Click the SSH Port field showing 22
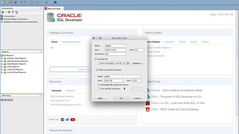Image resolution: width=239 pixels, height=134 pixels. (139, 50)
